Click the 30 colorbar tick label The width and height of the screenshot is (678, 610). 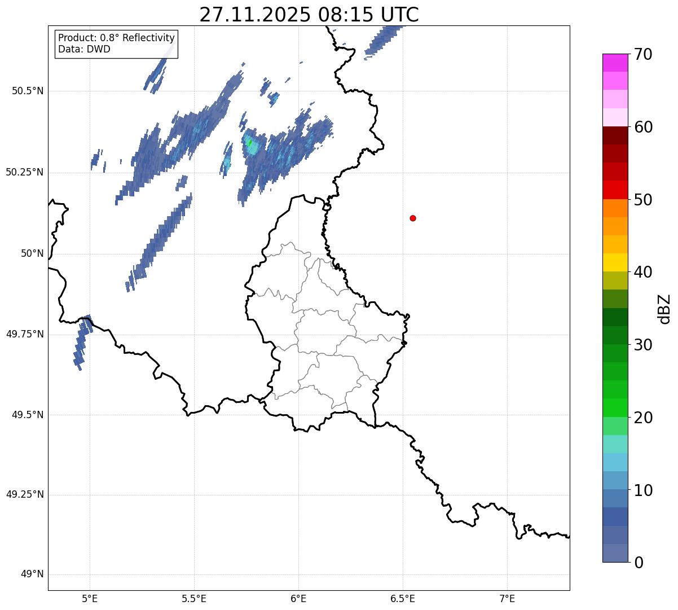tap(644, 345)
